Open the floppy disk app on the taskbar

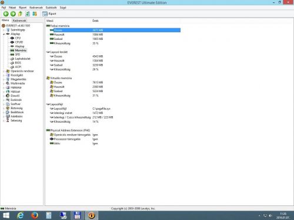tap(77, 215)
